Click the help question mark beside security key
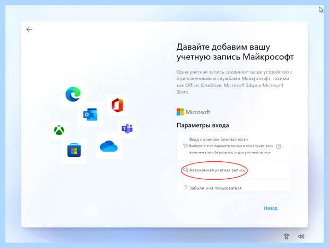 click(279, 146)
